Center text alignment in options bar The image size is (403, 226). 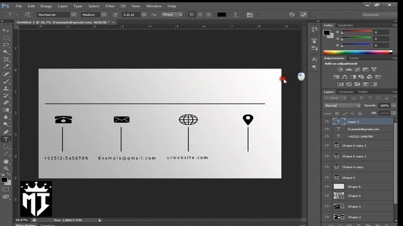click(x=200, y=14)
